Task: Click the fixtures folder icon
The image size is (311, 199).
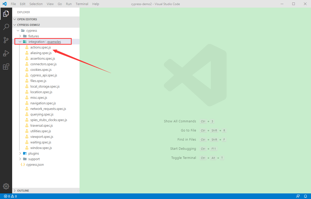Action: pos(25,36)
